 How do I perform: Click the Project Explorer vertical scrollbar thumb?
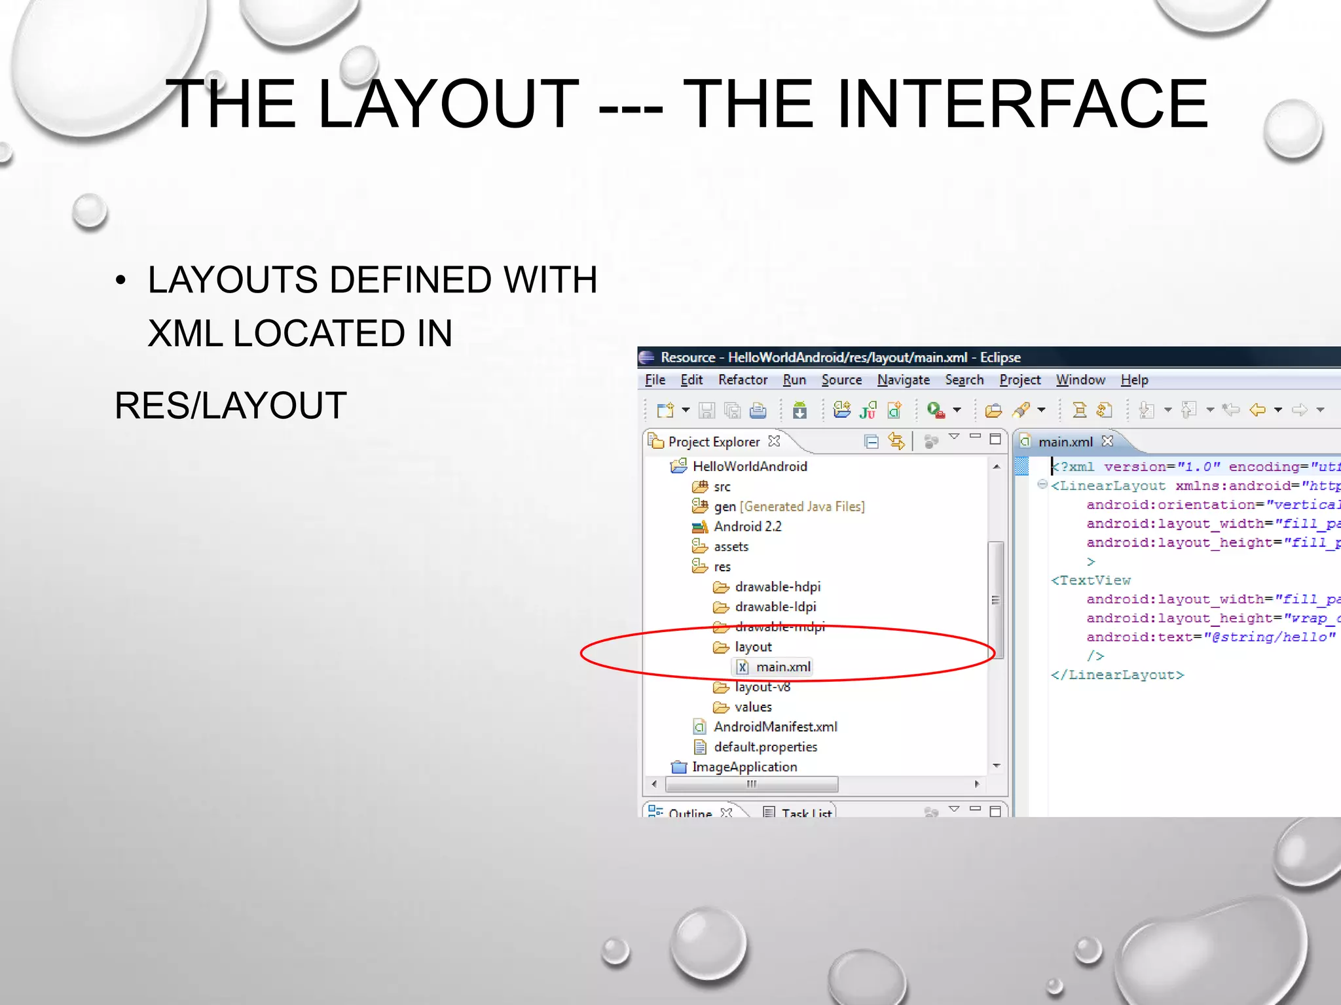click(996, 600)
